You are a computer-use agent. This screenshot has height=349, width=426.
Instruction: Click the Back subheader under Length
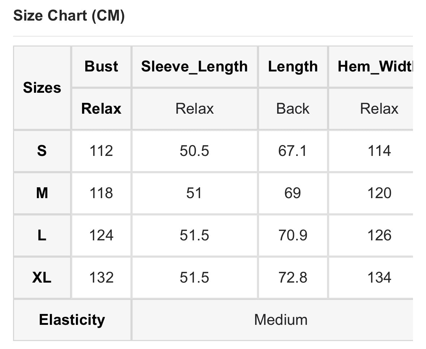[x=293, y=109]
